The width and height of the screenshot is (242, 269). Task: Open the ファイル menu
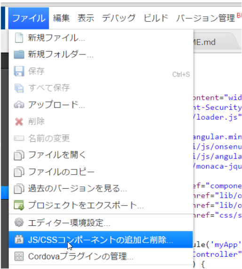29,18
